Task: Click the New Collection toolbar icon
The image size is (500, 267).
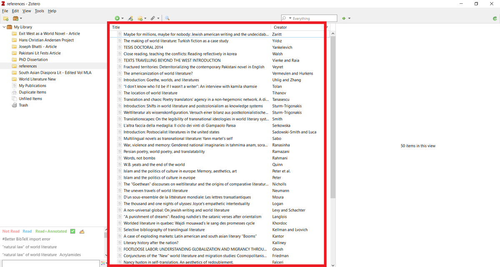Action: pos(6,18)
